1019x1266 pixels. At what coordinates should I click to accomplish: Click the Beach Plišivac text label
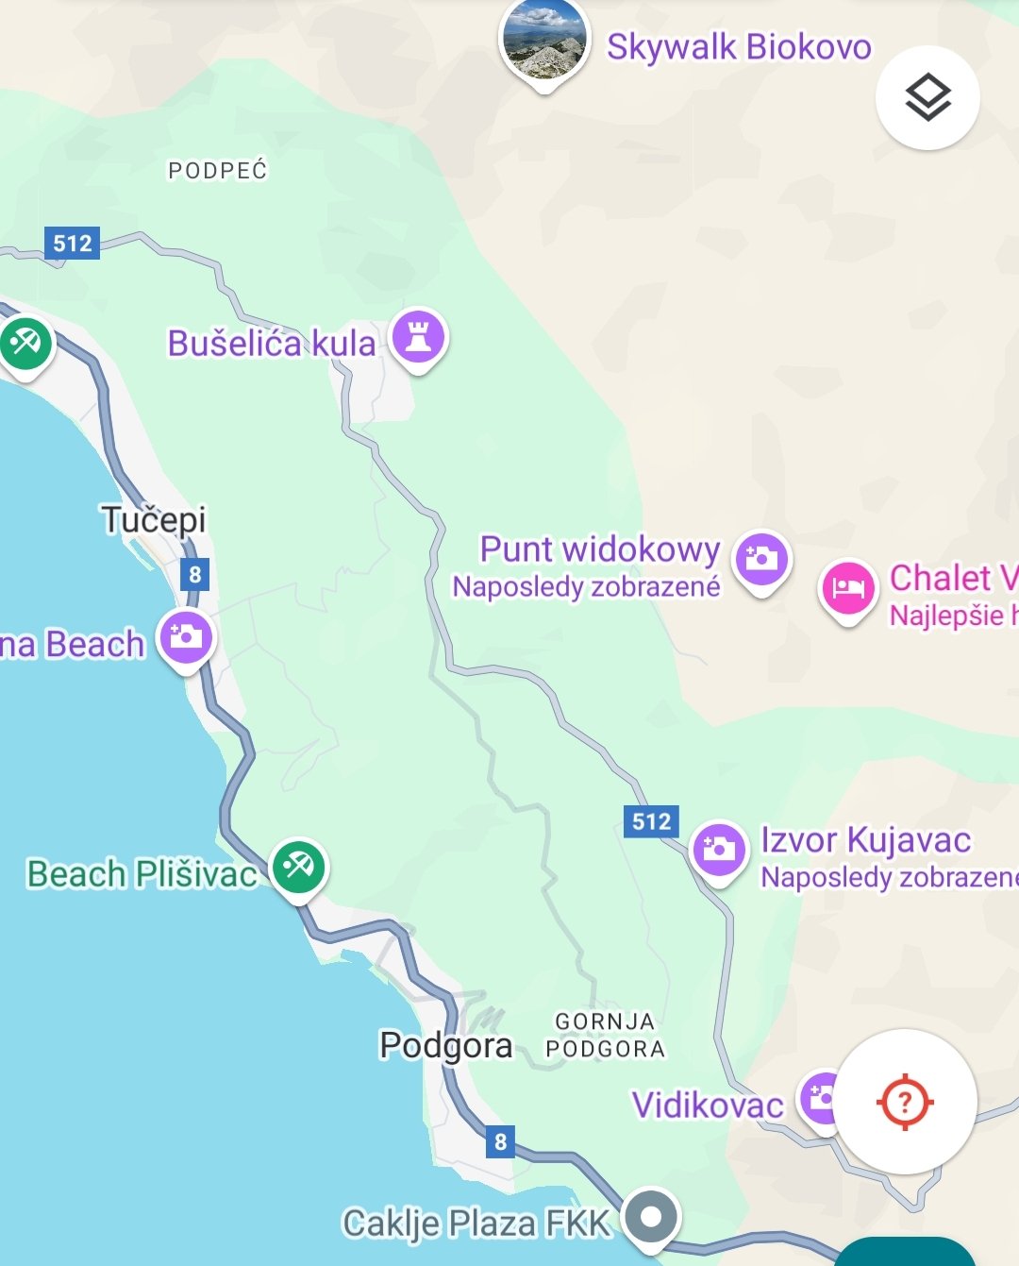point(142,874)
